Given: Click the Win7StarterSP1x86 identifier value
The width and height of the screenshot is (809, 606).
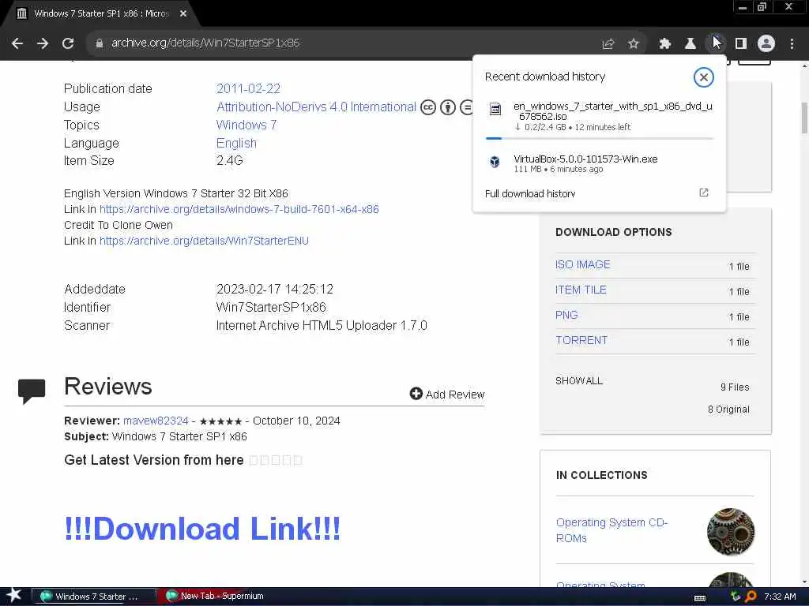Looking at the screenshot, I should click(271, 308).
